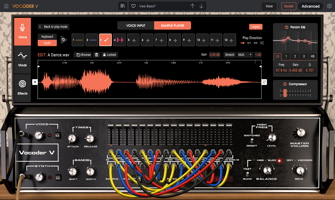Toggle Param EQ power button
This screenshot has height=200, width=335.
coord(287,27)
